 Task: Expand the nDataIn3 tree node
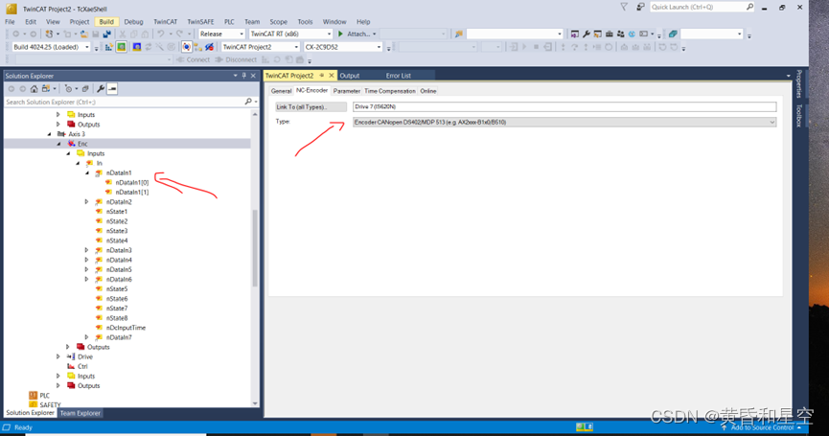[x=86, y=250]
